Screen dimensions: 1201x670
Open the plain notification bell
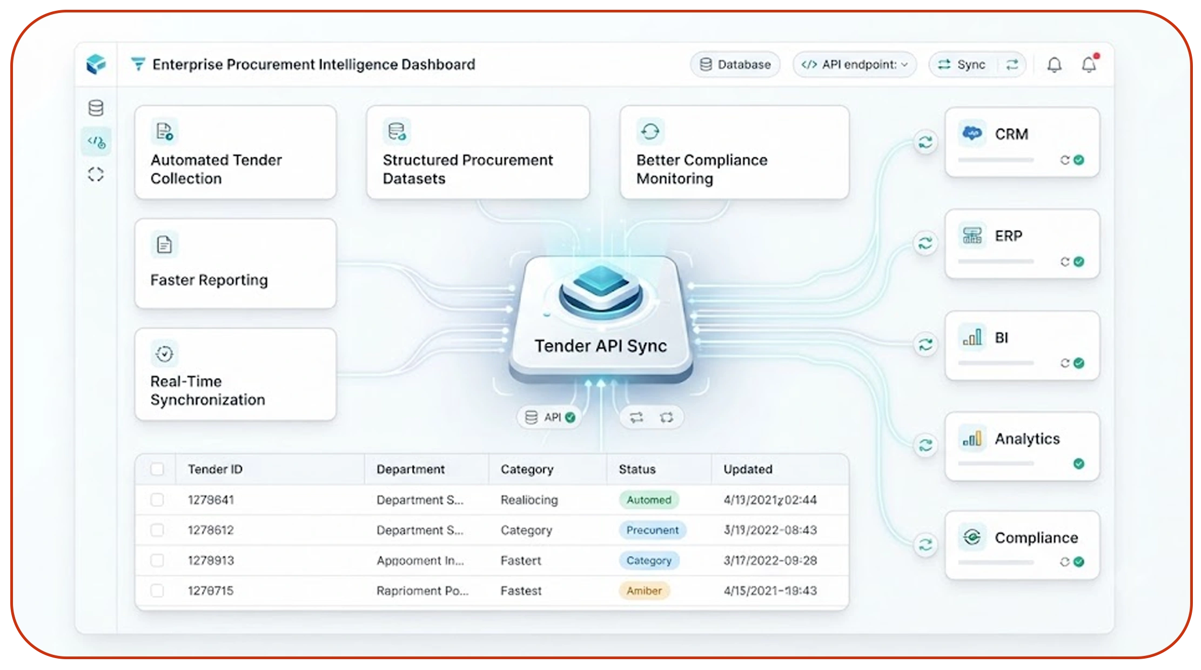tap(1055, 65)
